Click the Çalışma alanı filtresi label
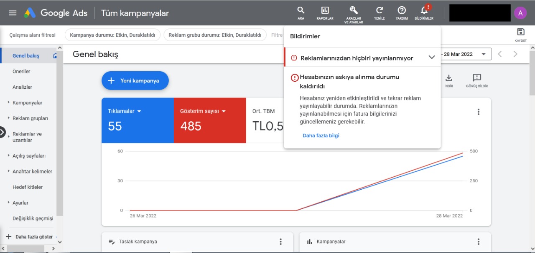The image size is (535, 253). pos(32,35)
